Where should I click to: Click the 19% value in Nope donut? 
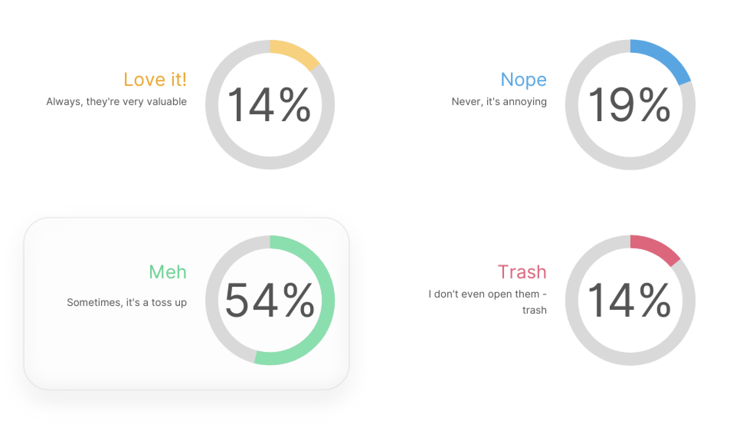(x=629, y=104)
